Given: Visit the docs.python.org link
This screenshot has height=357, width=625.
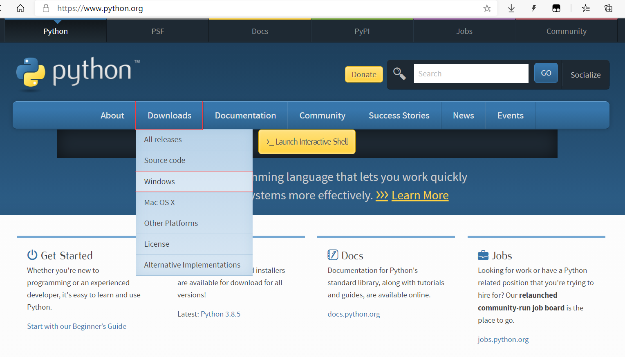Looking at the screenshot, I should point(354,314).
